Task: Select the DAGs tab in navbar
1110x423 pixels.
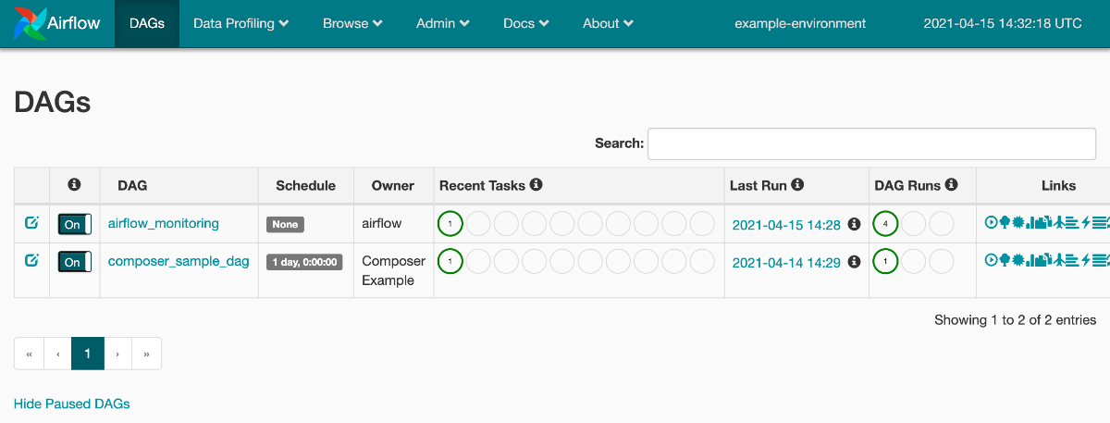Action: tap(147, 23)
